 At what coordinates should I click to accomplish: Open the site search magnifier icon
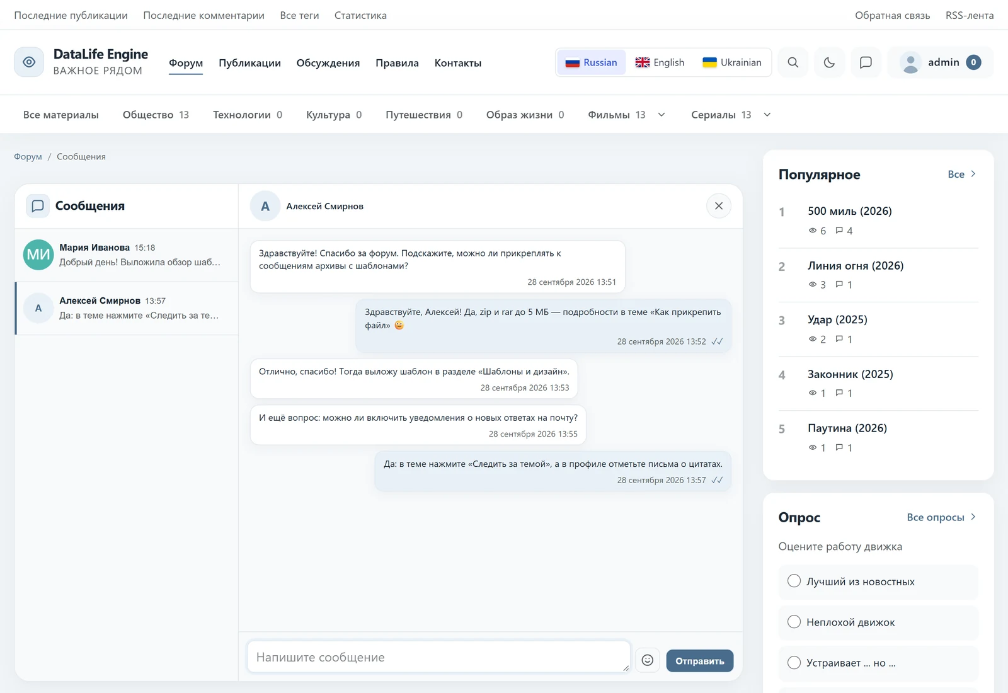pos(793,62)
